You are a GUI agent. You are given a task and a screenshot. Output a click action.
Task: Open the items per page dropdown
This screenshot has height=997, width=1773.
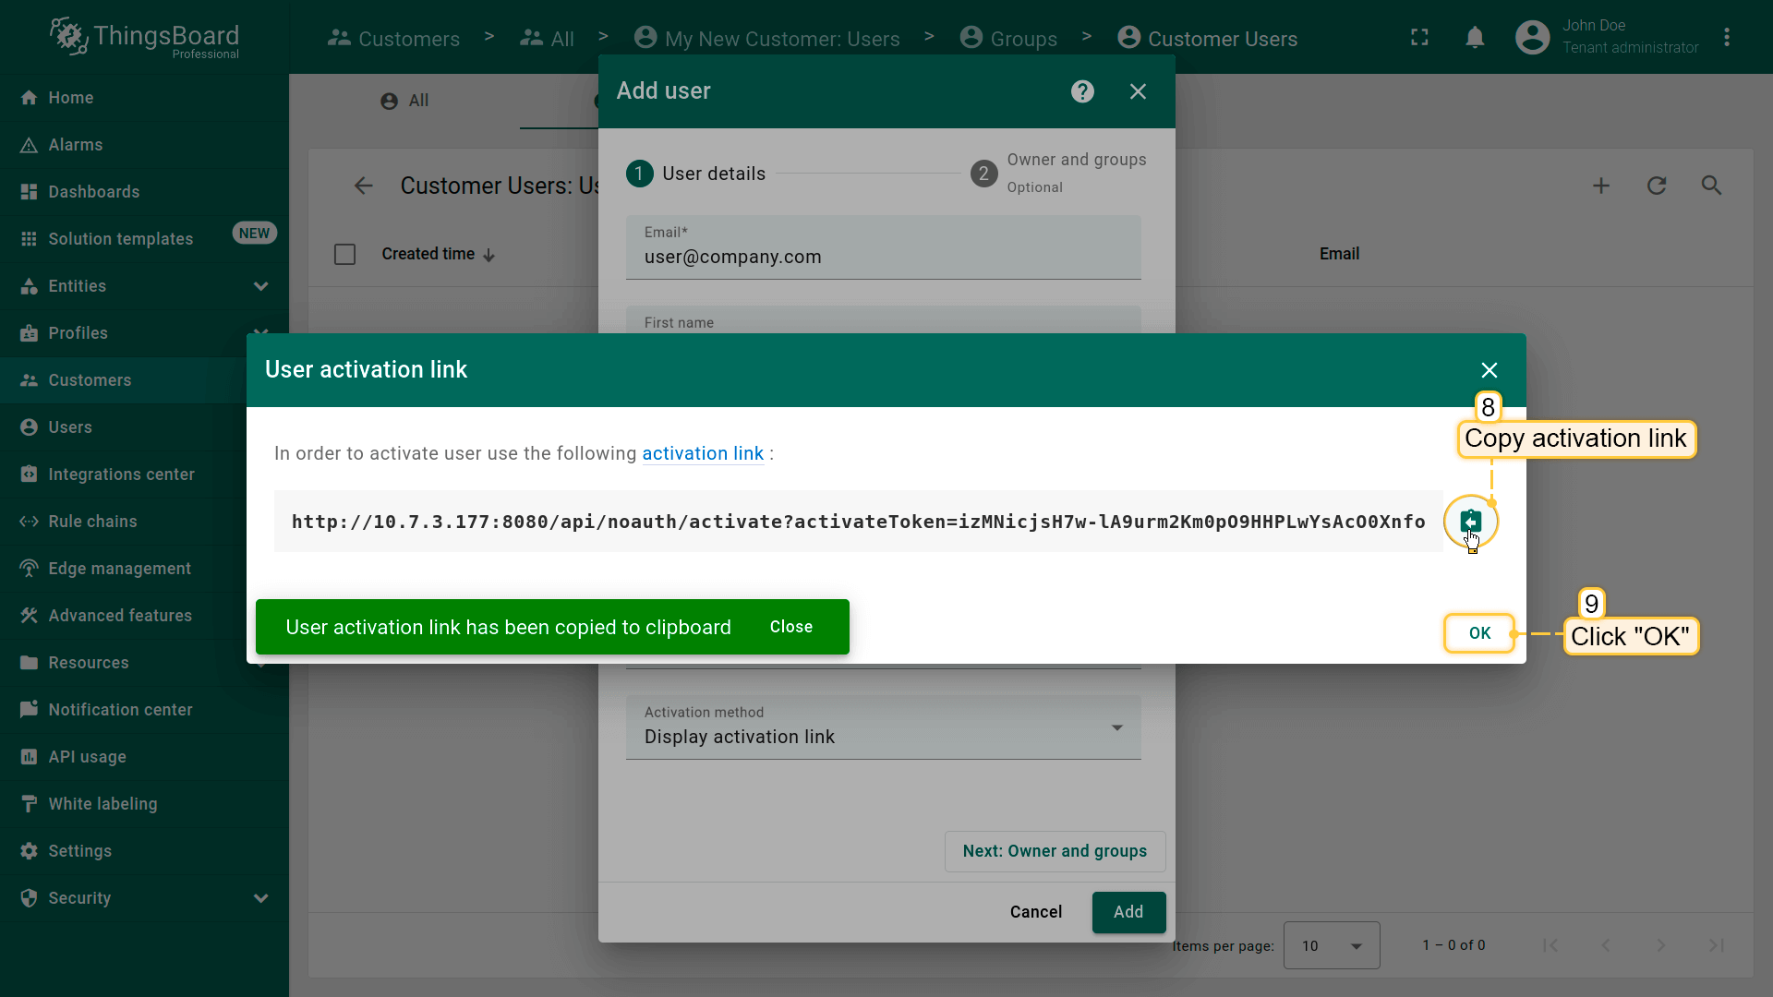1331,945
